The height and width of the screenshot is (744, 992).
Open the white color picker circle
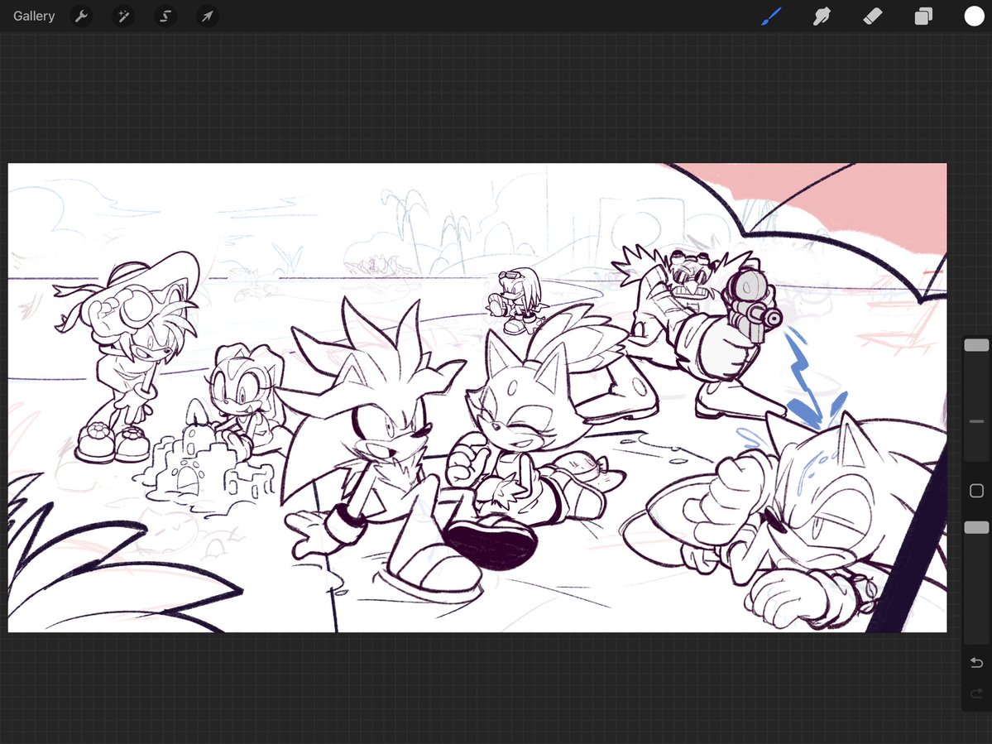975,16
